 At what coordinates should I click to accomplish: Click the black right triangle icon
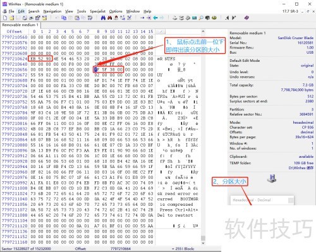coord(234,18)
